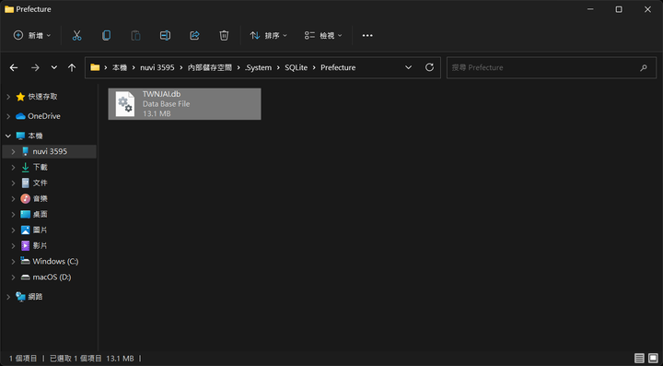Select 快速存取 in the sidebar
The height and width of the screenshot is (366, 663).
point(42,97)
